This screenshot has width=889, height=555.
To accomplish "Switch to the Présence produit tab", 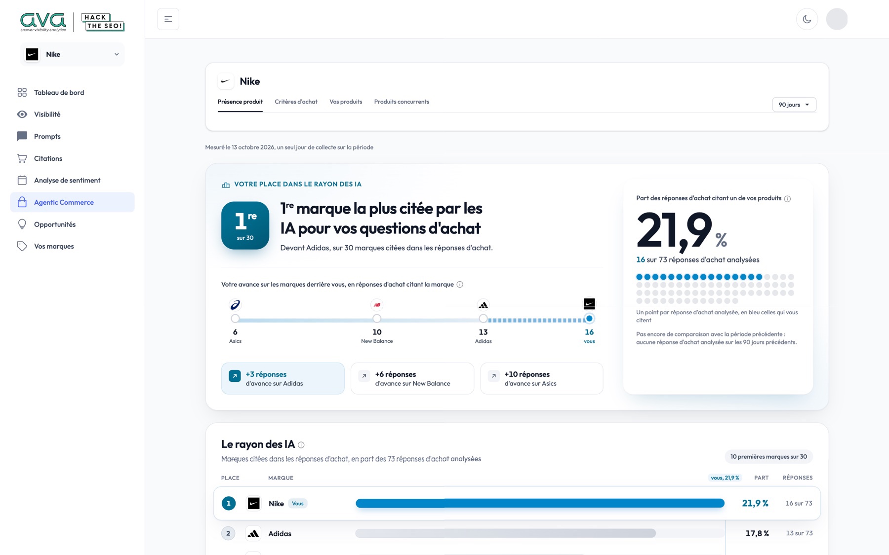I will (240, 102).
